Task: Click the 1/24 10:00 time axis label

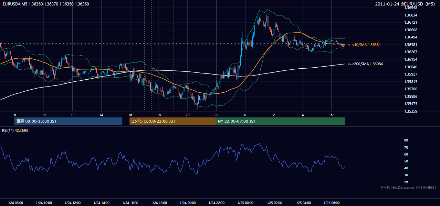Action: tap(43, 203)
